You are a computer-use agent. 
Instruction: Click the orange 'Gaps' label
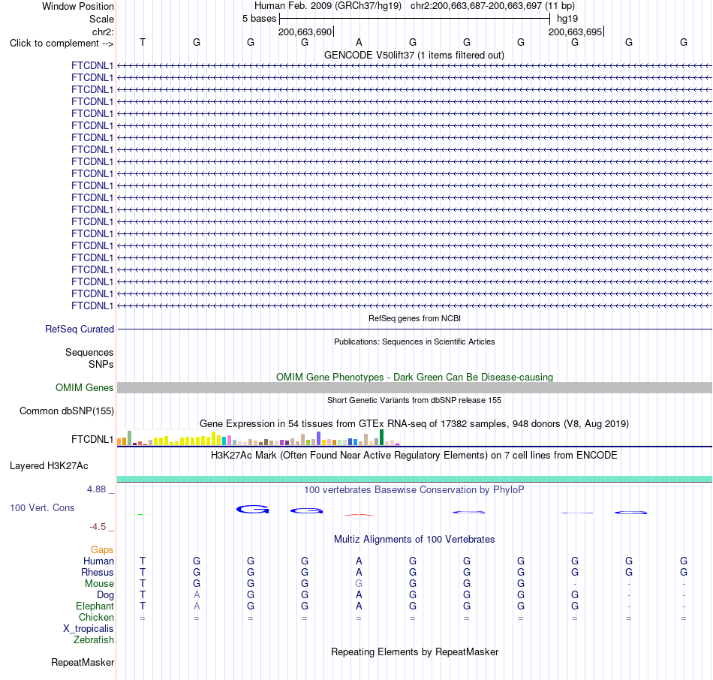[x=102, y=550]
